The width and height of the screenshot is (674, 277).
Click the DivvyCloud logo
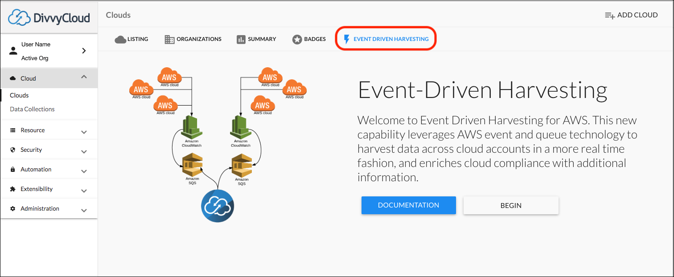coord(49,18)
